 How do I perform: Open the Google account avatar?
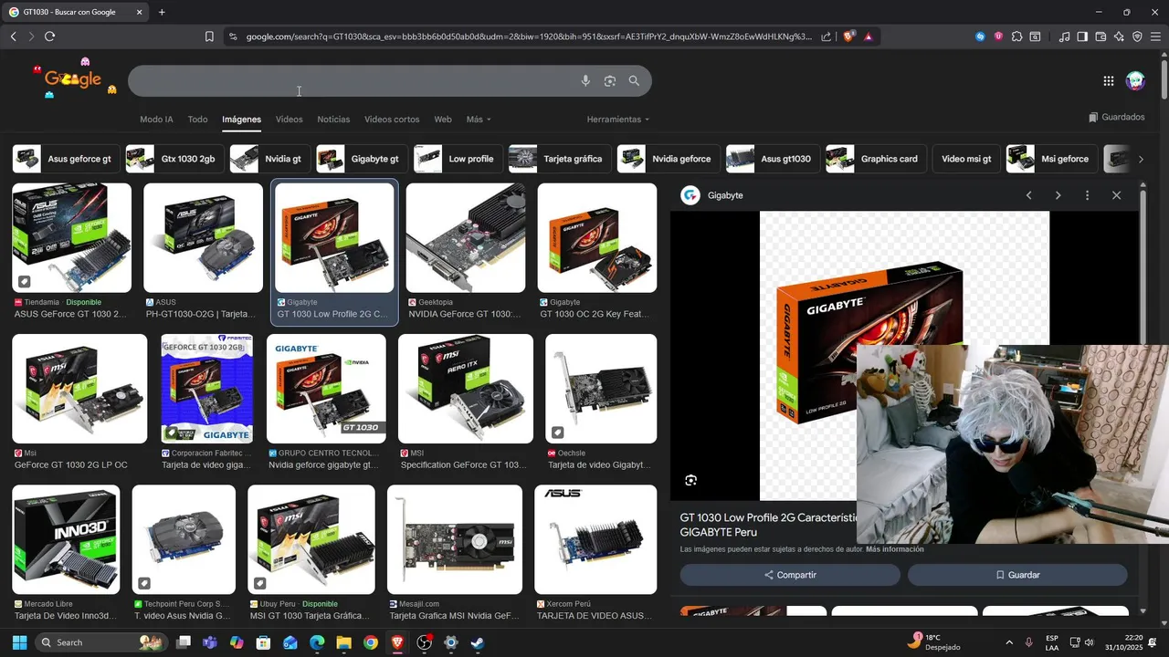[1136, 81]
